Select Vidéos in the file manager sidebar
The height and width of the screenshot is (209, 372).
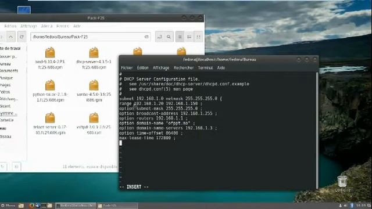point(5,92)
